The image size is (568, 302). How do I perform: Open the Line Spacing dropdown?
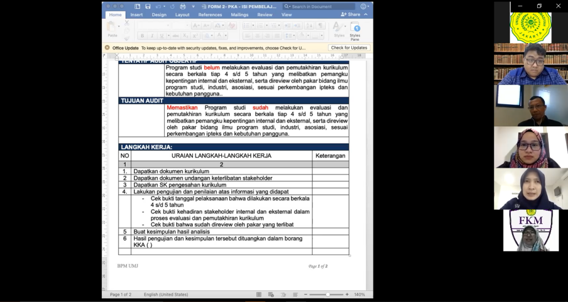pyautogui.click(x=290, y=36)
